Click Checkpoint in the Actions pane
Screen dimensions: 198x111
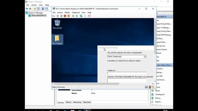pos(160,94)
